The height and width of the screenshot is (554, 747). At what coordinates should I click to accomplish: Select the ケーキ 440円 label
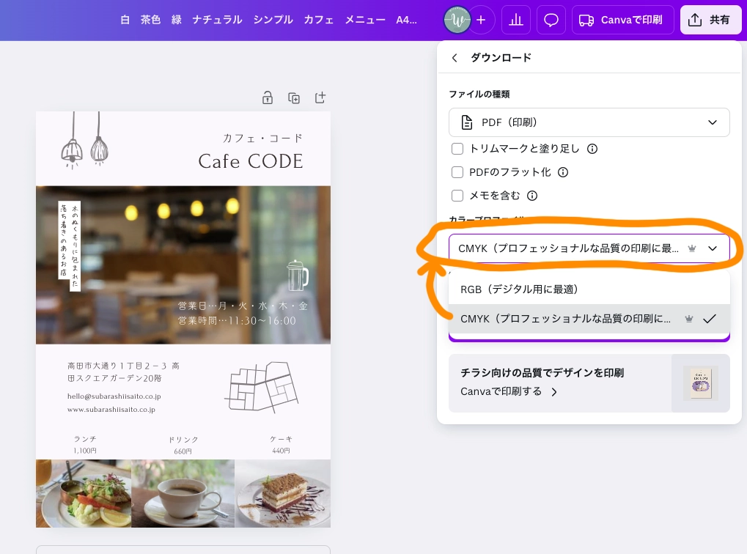281,444
